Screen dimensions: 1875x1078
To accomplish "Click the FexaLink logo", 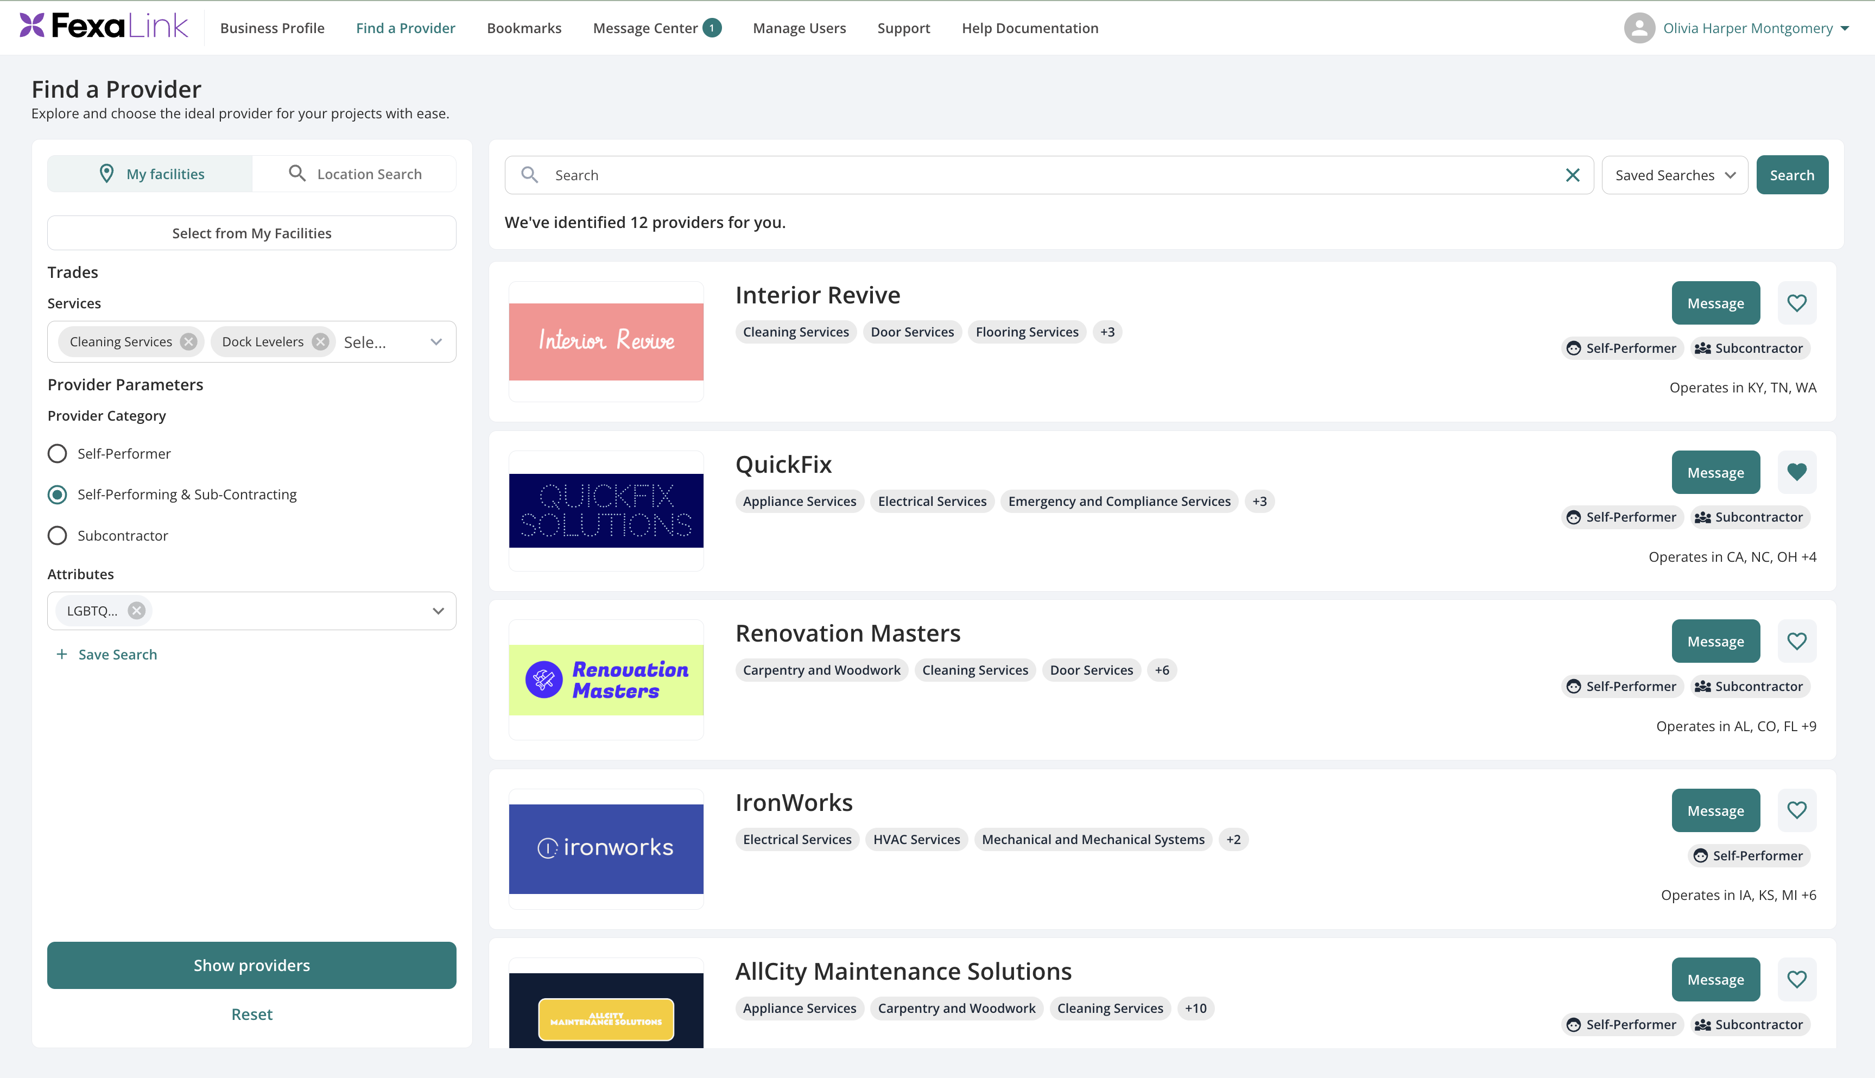I will point(104,27).
